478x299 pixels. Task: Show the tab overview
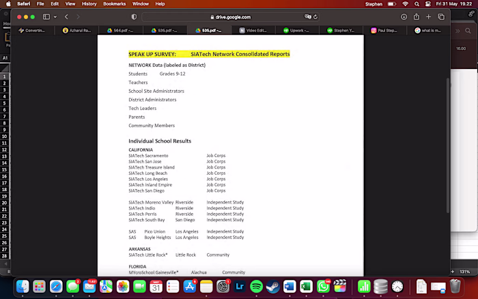pyautogui.click(x=441, y=17)
